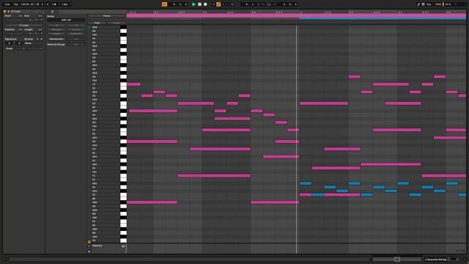Viewport: 469px width, 264px height.
Task: Open the MIDI map mode
Action: point(438,4)
